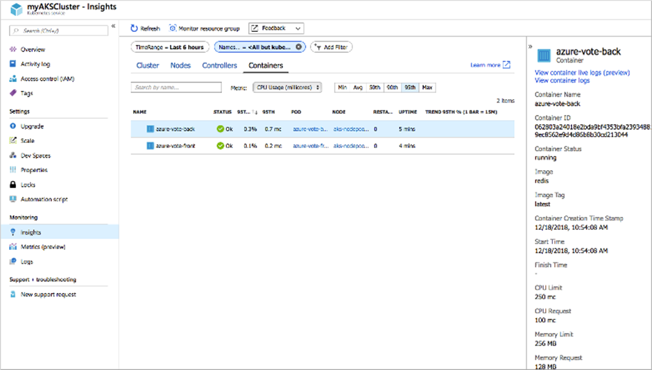This screenshot has height=370, width=652.
Task: Open the azure-vote-fr... pod link
Action: coord(311,146)
